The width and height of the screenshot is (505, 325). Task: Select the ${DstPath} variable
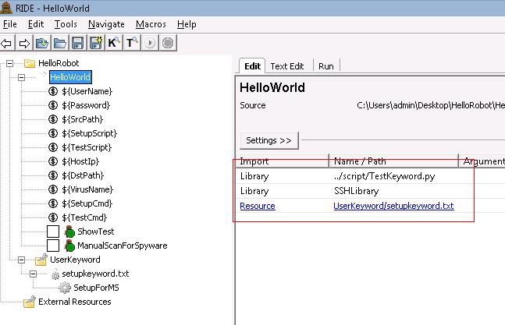(83, 175)
